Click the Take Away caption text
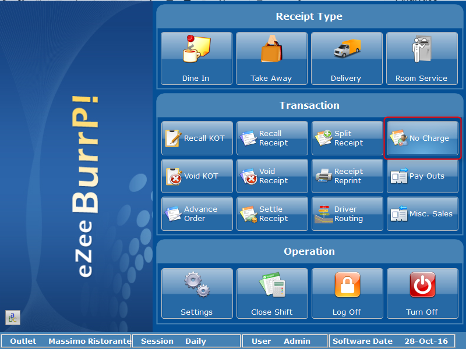 pyautogui.click(x=271, y=79)
